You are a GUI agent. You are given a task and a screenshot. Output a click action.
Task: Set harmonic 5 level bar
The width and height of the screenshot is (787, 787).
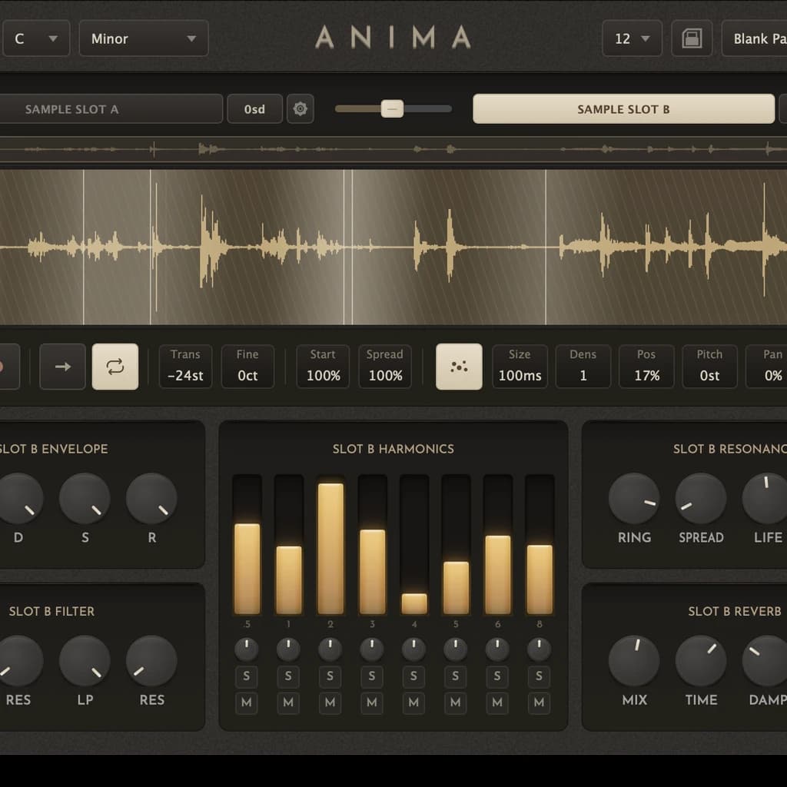(456, 545)
